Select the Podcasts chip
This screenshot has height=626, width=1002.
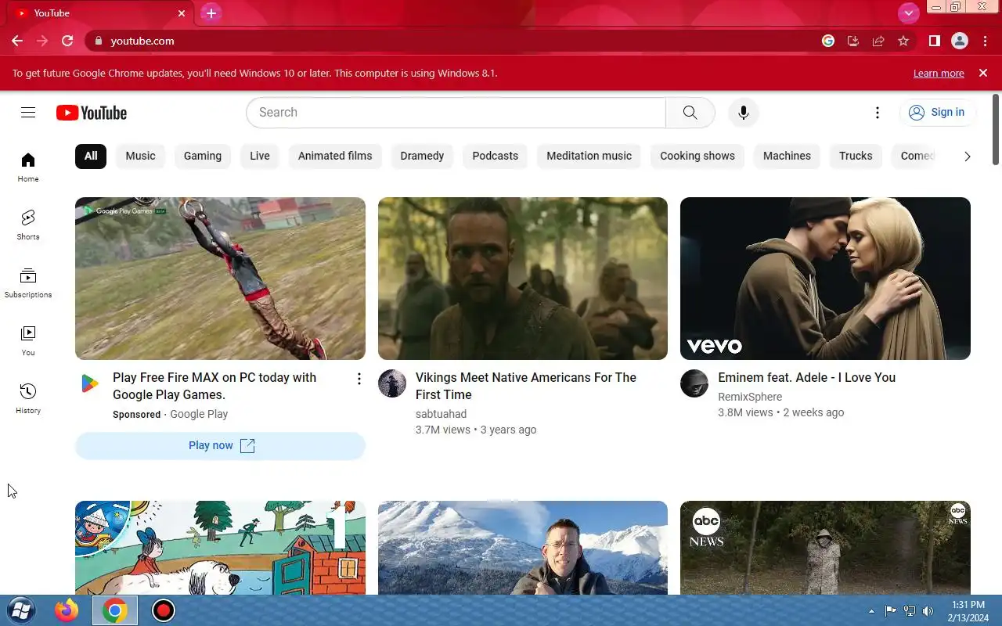tap(496, 156)
